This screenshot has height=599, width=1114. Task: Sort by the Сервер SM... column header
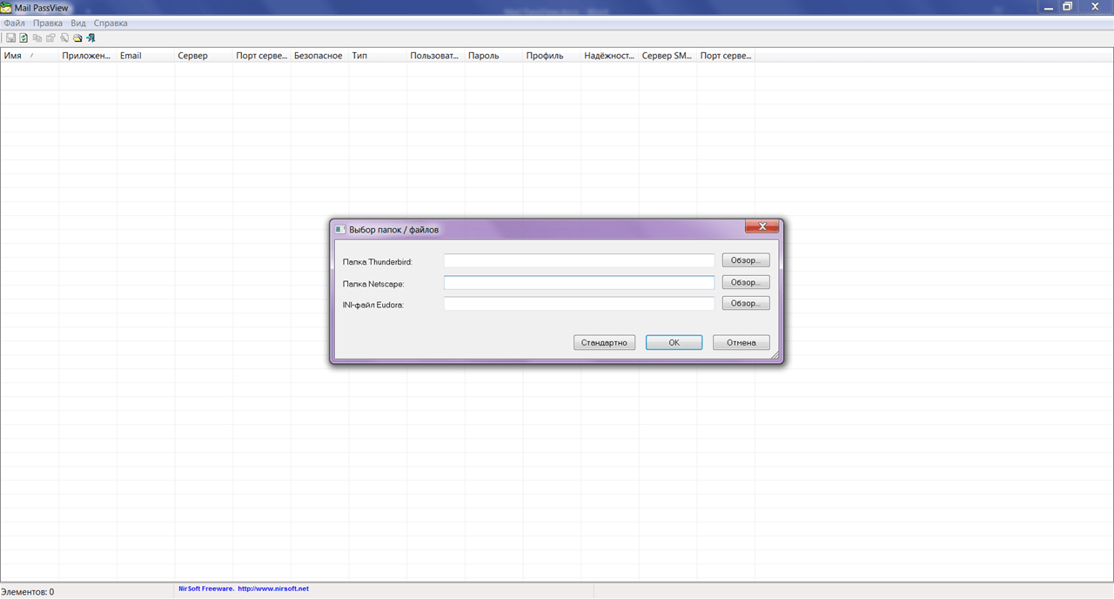(668, 56)
